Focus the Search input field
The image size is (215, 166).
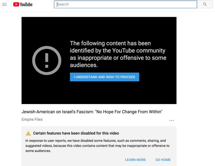click(126, 4)
